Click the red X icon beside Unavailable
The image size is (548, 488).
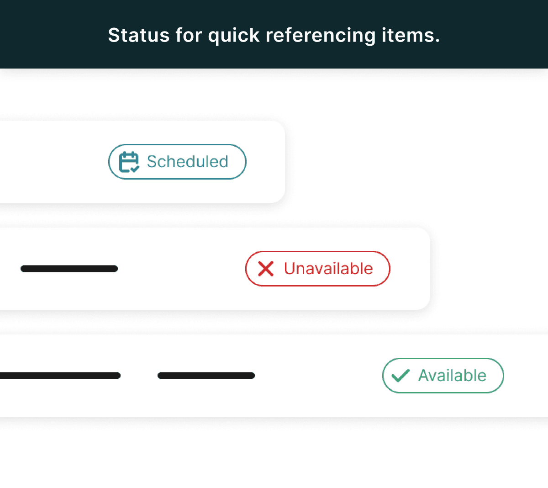(x=266, y=269)
